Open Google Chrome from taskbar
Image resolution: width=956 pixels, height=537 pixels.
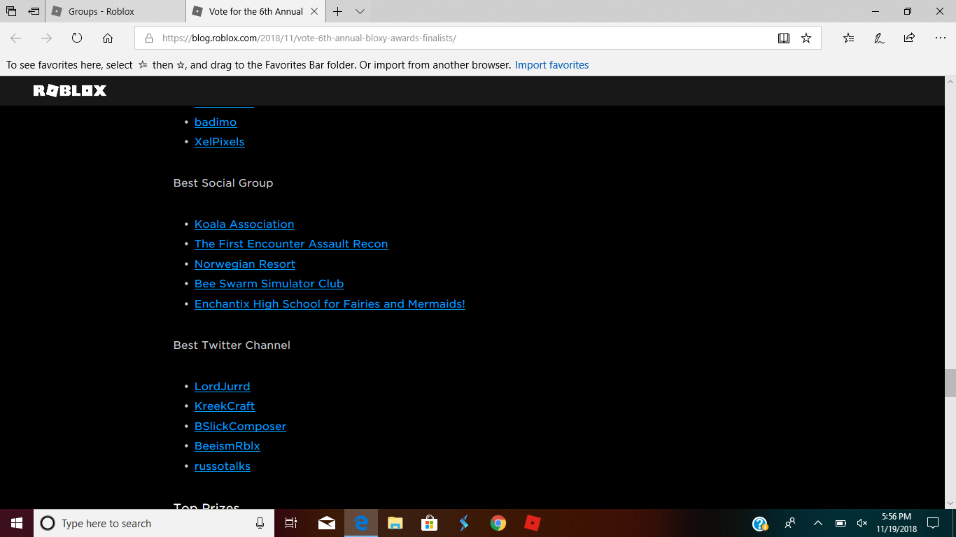pyautogui.click(x=498, y=523)
